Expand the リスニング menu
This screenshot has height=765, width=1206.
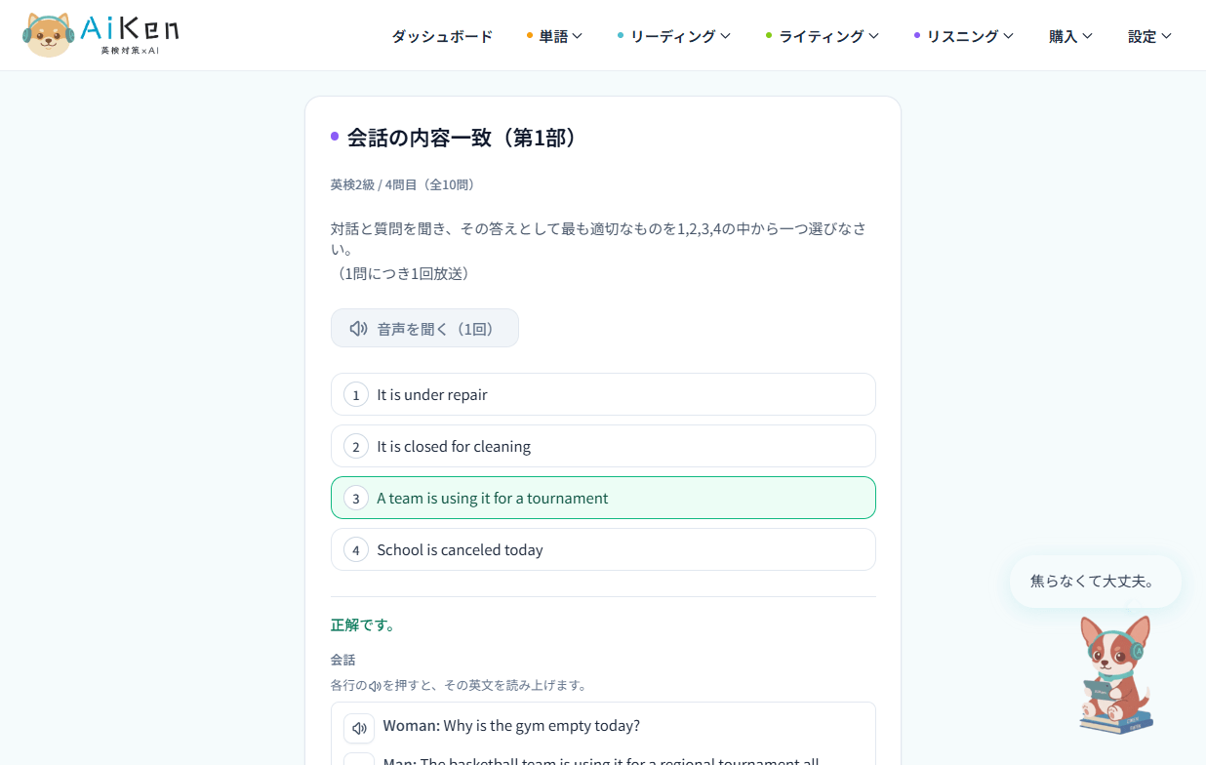click(964, 36)
